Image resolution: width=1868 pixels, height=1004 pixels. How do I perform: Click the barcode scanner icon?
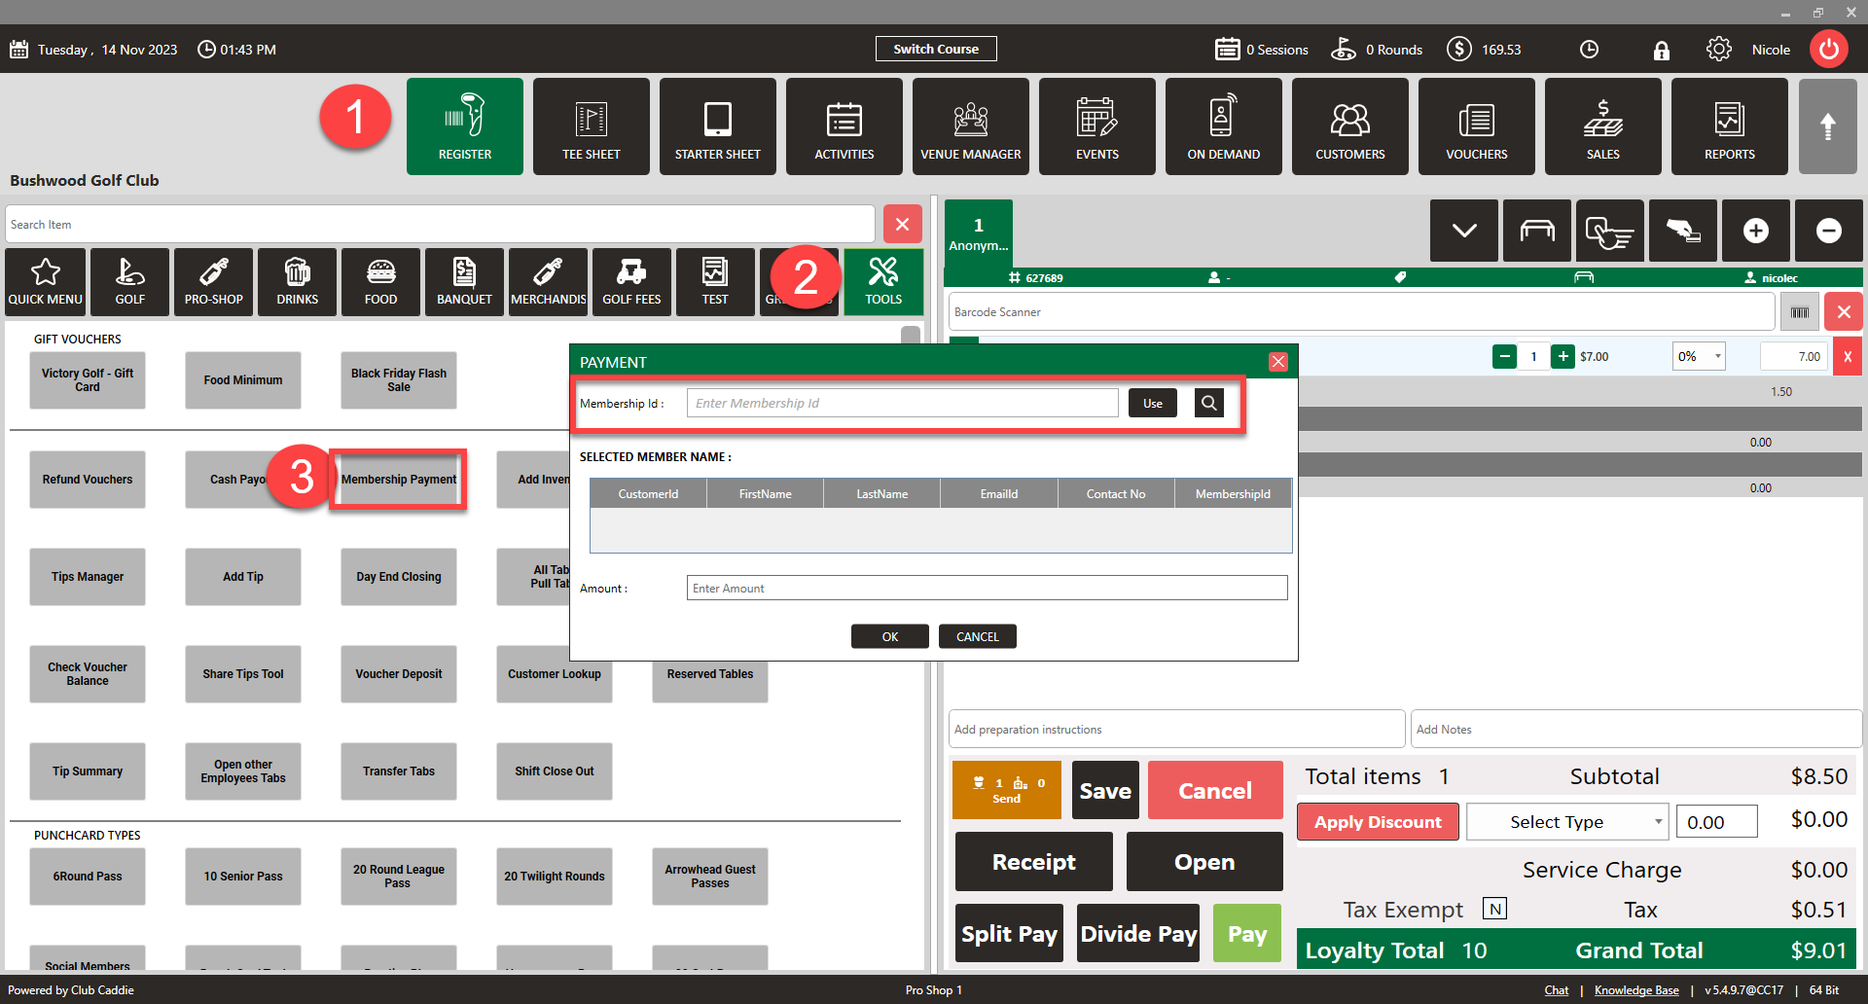1799,312
